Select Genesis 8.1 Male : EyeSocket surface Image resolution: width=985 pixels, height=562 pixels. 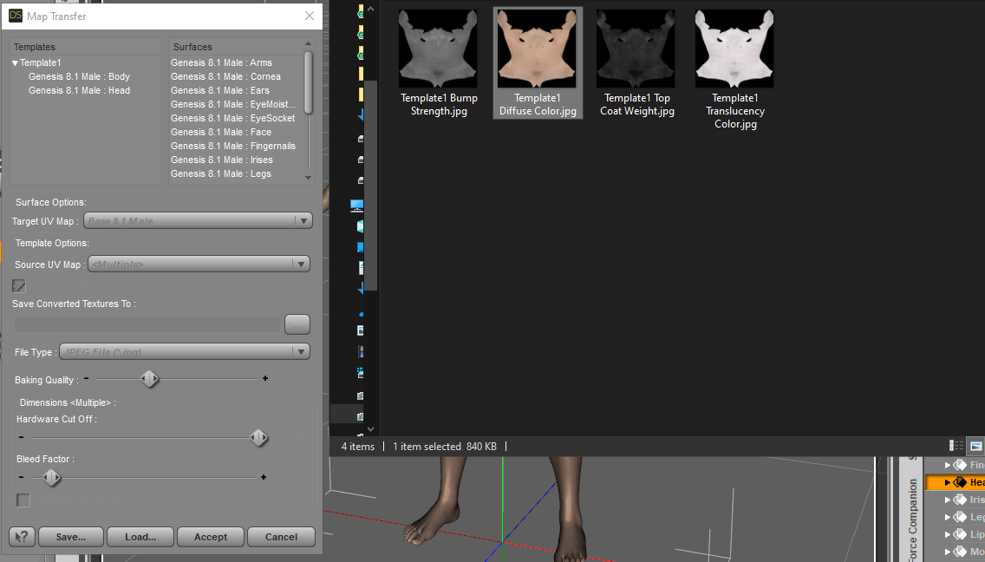[232, 118]
